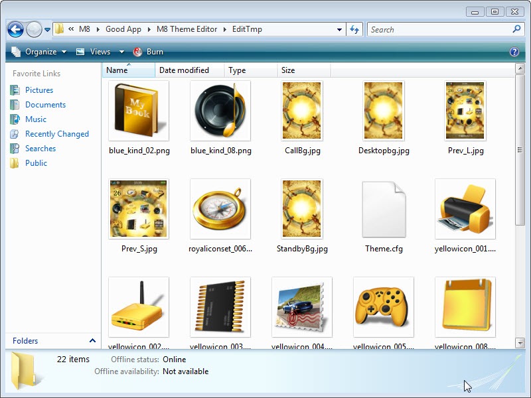Open the help question mark icon
Viewport: 531px width, 398px height.
pos(514,52)
